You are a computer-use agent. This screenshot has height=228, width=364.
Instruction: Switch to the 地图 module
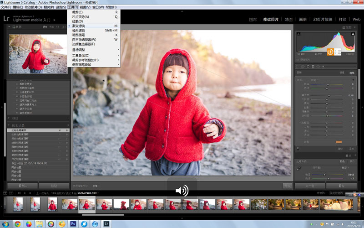[x=289, y=20]
